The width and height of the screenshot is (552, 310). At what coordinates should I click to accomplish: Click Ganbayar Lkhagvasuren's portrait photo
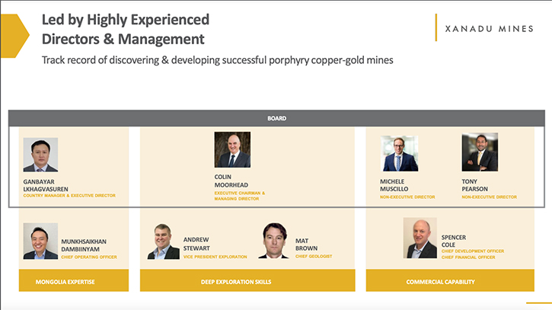pyautogui.click(x=40, y=155)
